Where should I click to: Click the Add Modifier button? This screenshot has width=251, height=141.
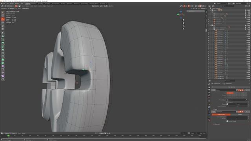(x=231, y=87)
